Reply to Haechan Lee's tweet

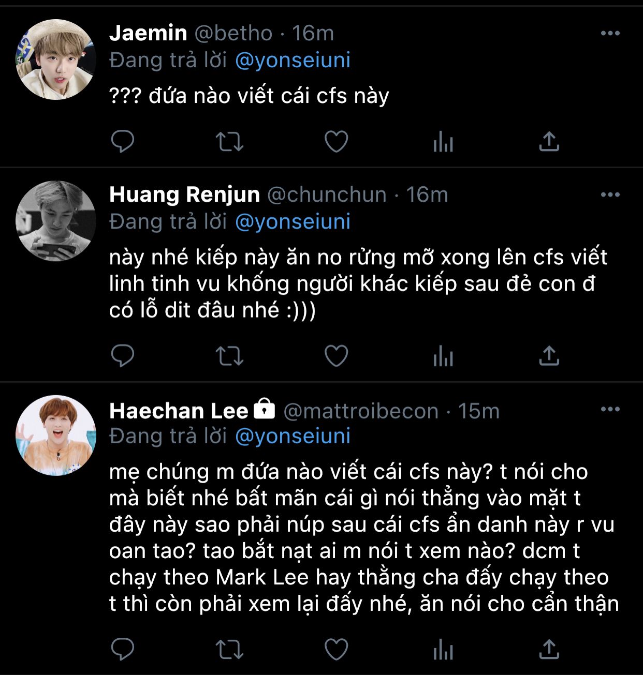123,650
